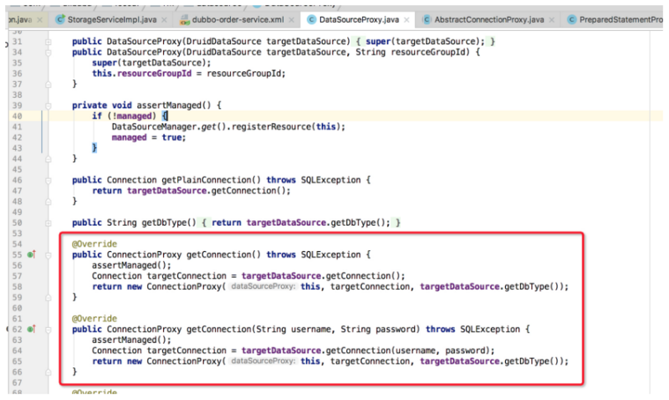Click the closing brace highlighted on line 43
The width and height of the screenshot is (669, 400).
[x=94, y=148]
